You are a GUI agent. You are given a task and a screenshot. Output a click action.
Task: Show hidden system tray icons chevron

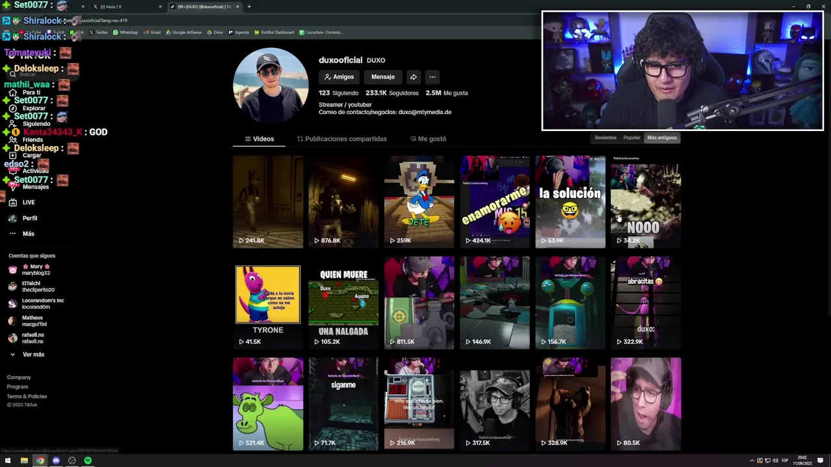click(x=752, y=461)
